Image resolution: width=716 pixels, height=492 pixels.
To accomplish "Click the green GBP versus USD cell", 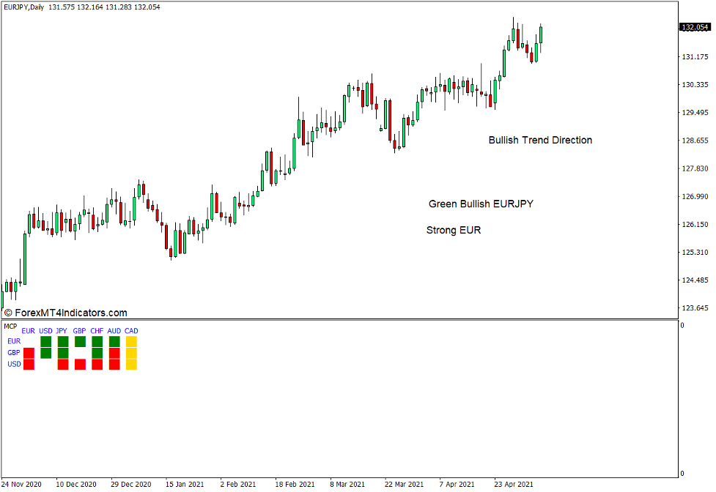I will click(x=45, y=352).
